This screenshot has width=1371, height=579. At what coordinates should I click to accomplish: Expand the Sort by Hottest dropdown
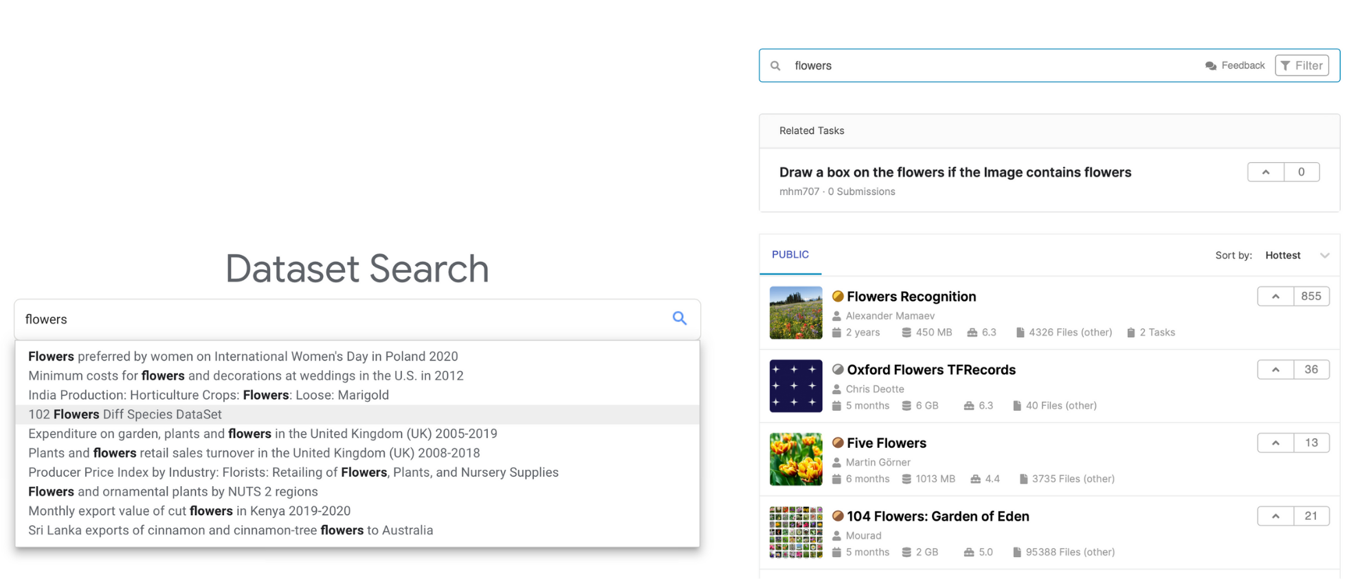[x=1283, y=256]
